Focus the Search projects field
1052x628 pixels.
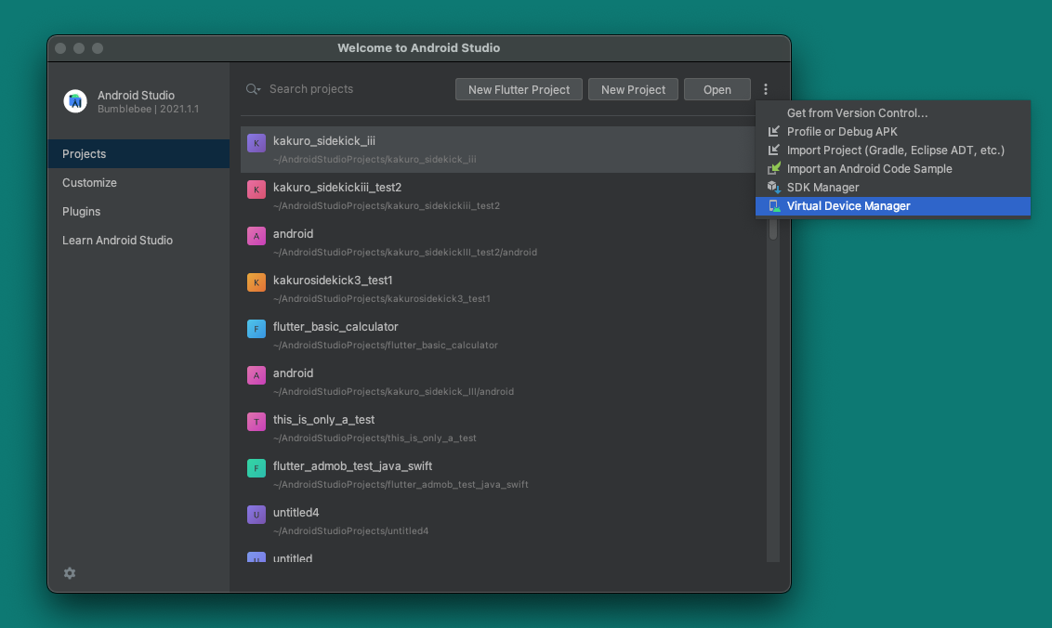(x=348, y=89)
